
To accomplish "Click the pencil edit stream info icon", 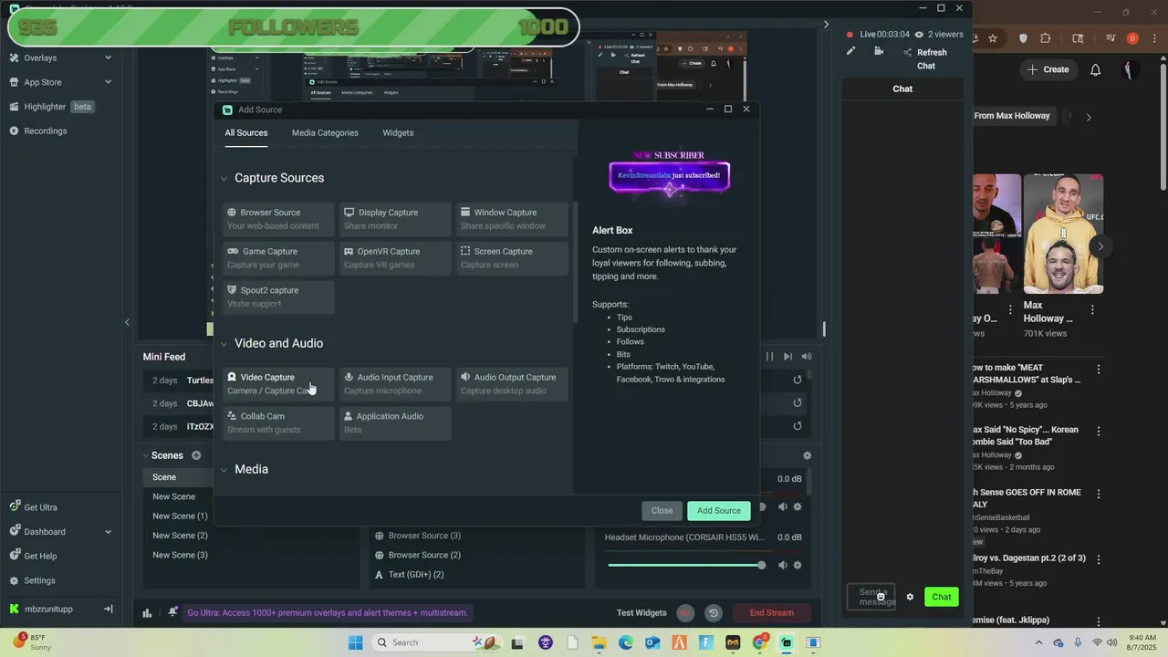I will pos(850,51).
